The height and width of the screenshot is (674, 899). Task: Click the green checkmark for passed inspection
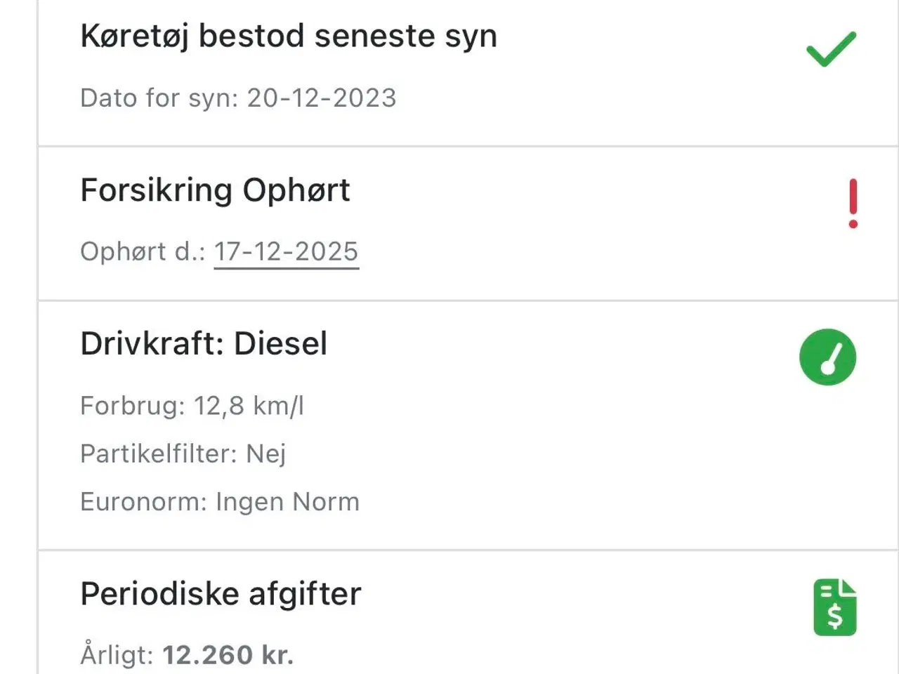point(830,47)
